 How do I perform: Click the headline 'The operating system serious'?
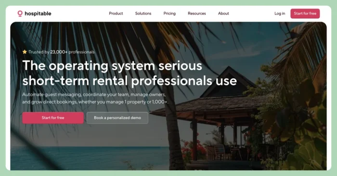pos(112,65)
